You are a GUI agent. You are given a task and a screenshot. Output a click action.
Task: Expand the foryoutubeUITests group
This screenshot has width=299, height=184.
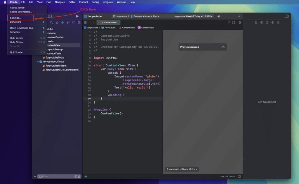pos(38,61)
